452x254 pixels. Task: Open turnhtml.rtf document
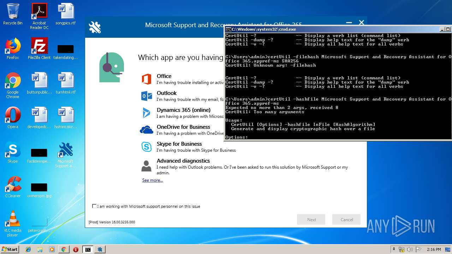66,83
